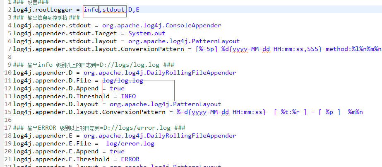The width and height of the screenshot is (382, 167).
Task: Click the log4j.appender.D.Threshold key
Action: click(x=61, y=96)
